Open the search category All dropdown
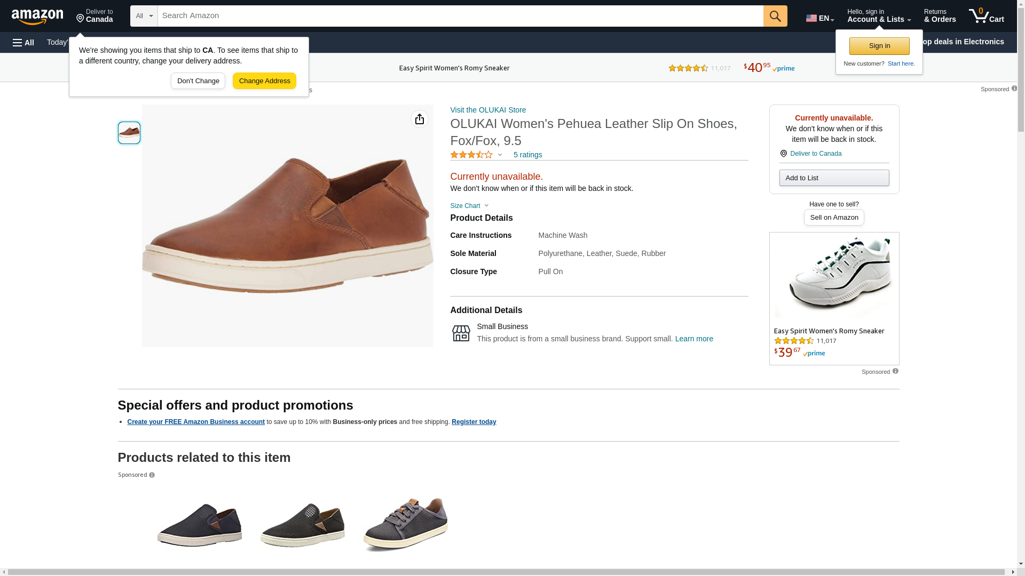The image size is (1025, 576). [144, 16]
